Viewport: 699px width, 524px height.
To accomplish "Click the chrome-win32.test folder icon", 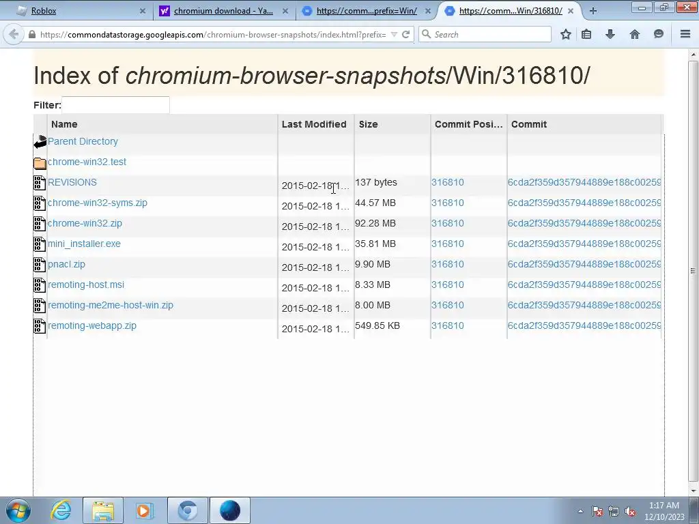I will 40,163.
